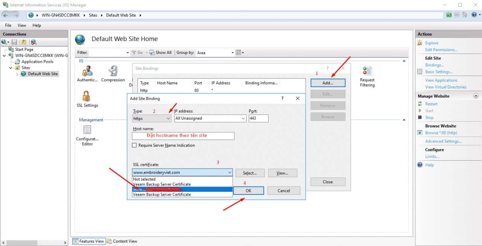This screenshot has width=482, height=246.
Task: Click the Explore folder icon in Actions
Action: tap(420, 43)
